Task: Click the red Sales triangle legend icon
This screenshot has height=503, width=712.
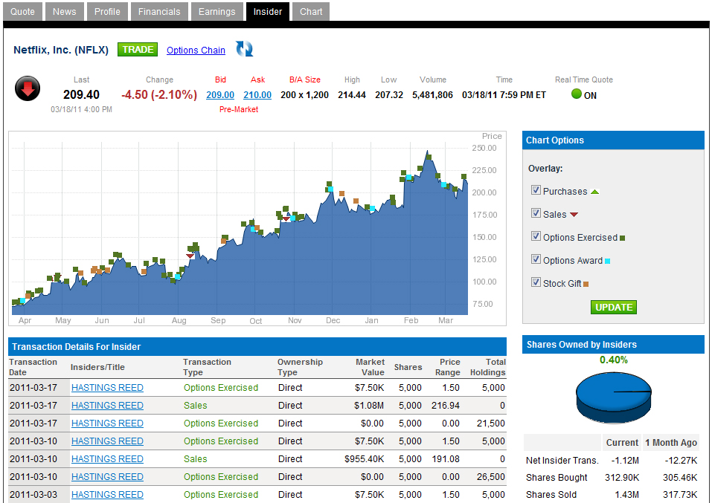Action: point(574,215)
